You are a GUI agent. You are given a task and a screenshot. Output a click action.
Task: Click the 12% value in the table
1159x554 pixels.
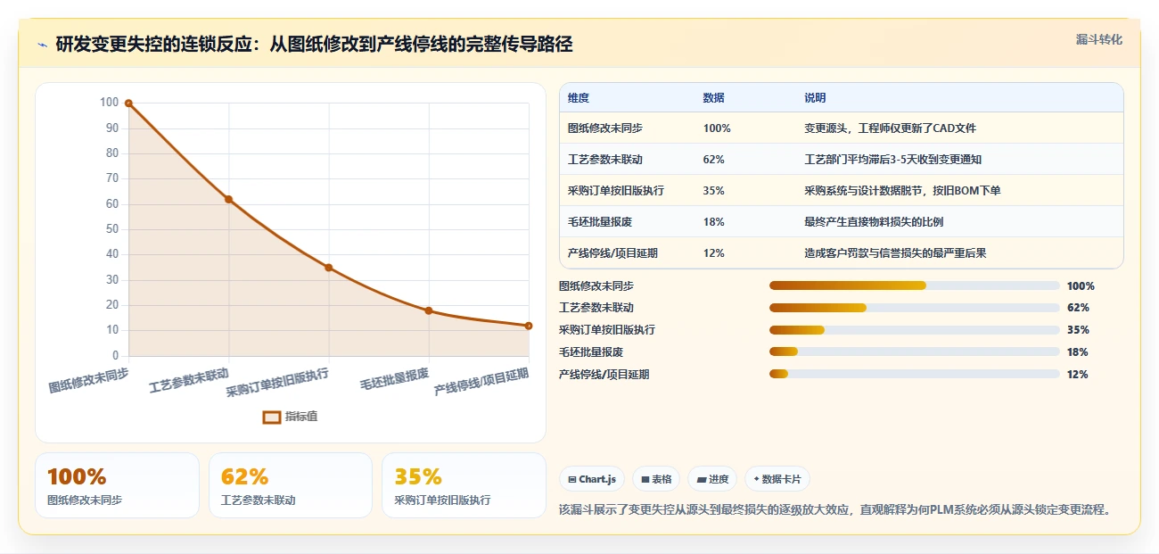click(x=714, y=253)
